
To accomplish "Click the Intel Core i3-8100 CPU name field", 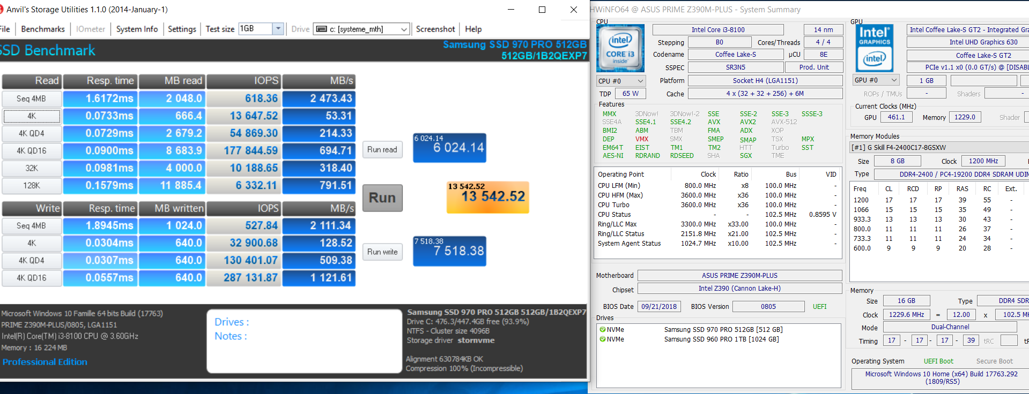I will point(718,30).
